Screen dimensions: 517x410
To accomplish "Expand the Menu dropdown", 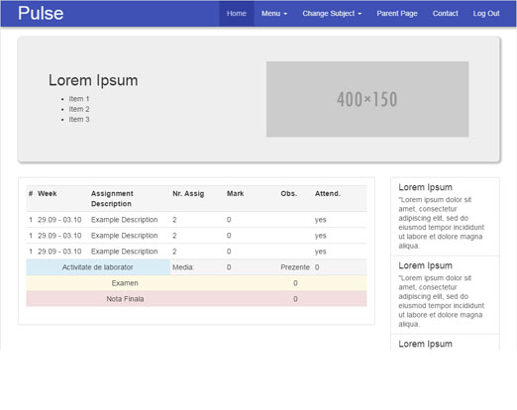I will point(274,14).
